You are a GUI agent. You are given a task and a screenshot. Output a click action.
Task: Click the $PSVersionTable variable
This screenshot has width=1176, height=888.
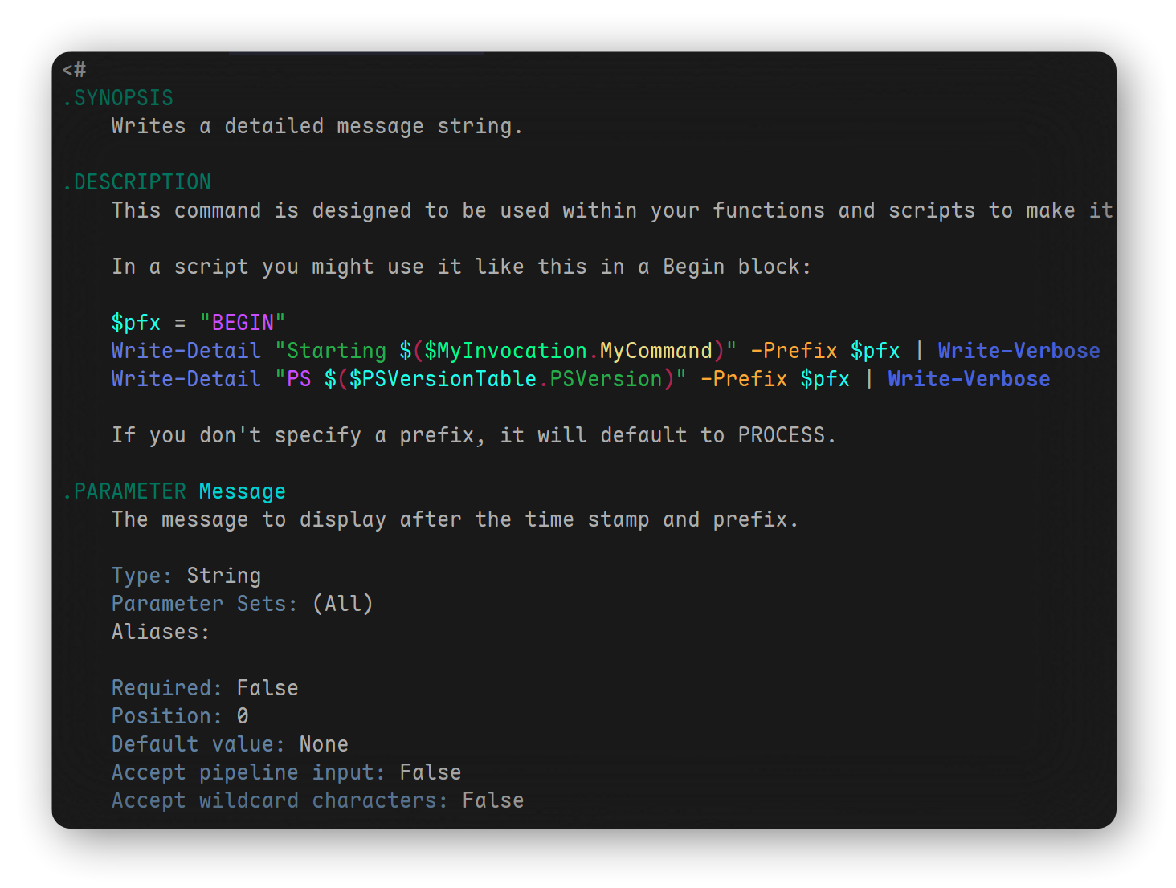(443, 379)
